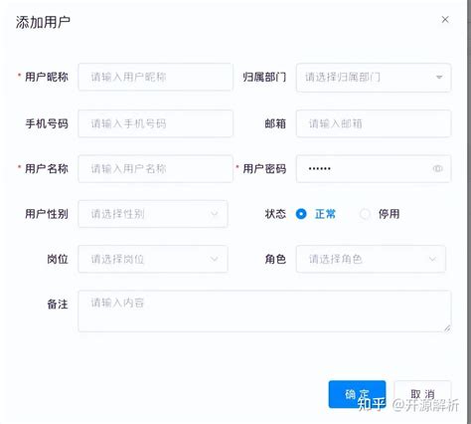Focus the 用户昵称 input field
The image size is (471, 424).
[155, 77]
